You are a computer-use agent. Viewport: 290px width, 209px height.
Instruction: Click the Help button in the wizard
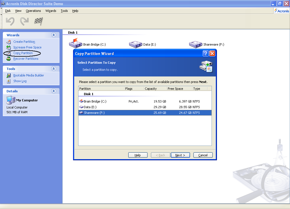(138, 155)
